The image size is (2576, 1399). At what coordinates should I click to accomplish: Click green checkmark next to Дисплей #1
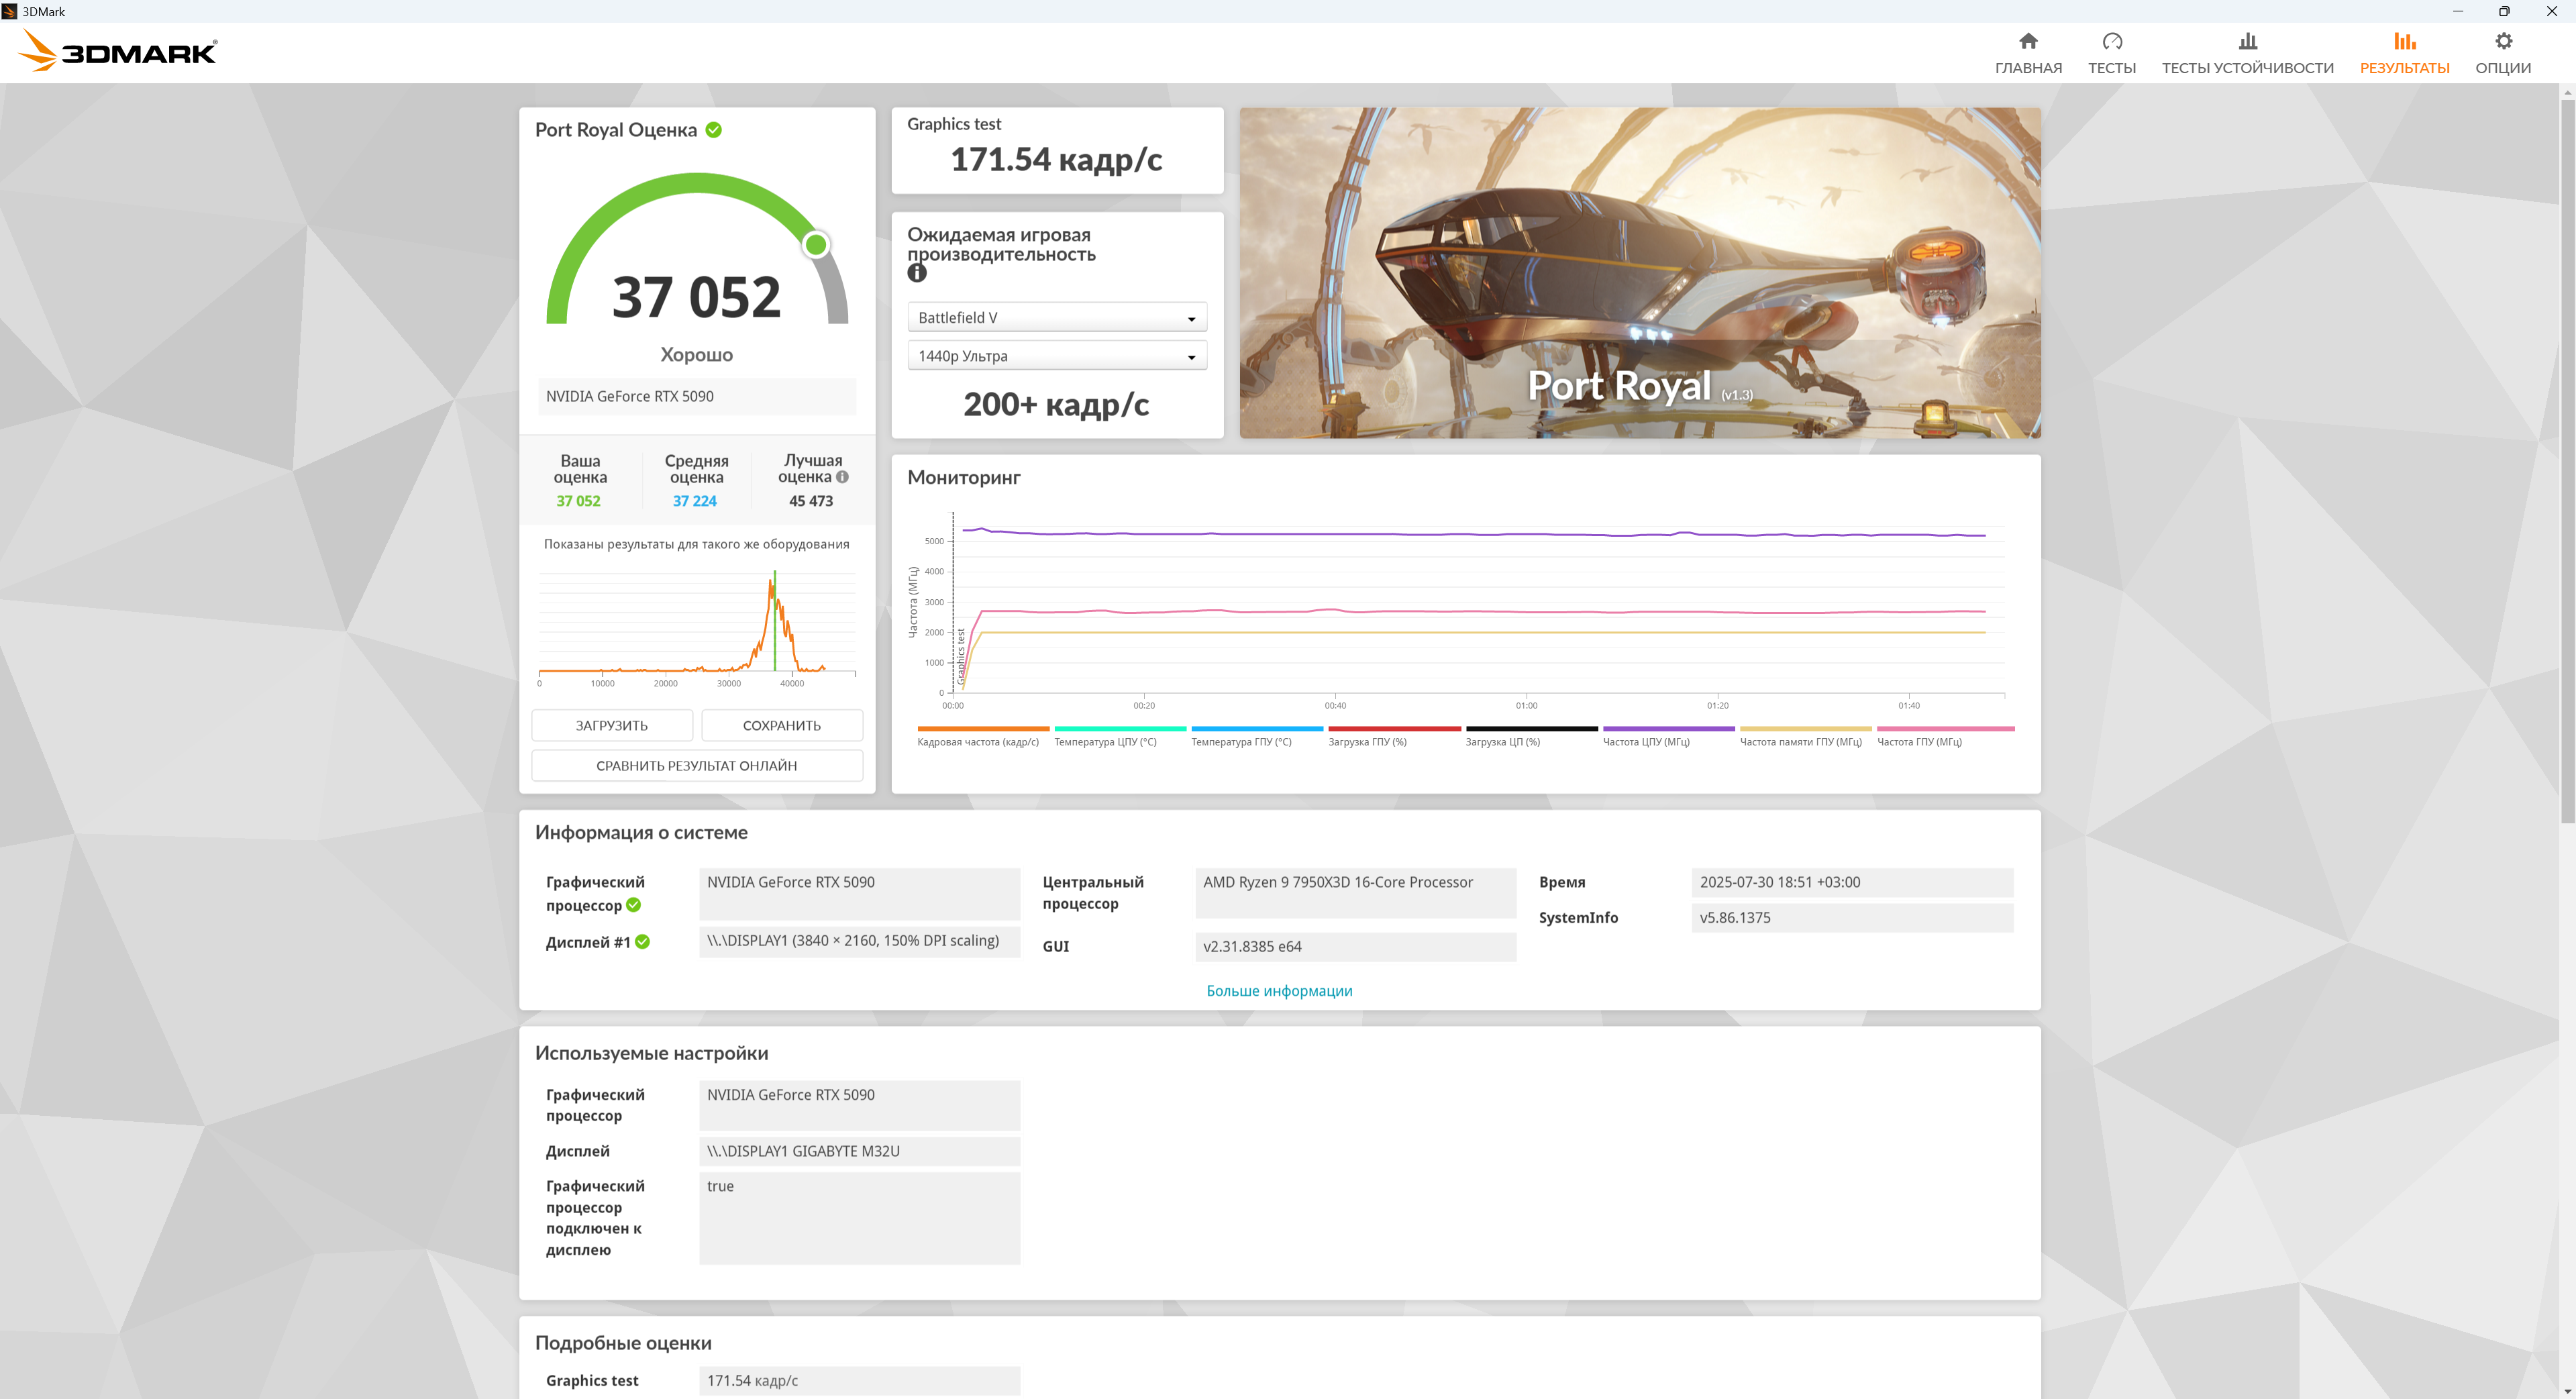point(642,942)
